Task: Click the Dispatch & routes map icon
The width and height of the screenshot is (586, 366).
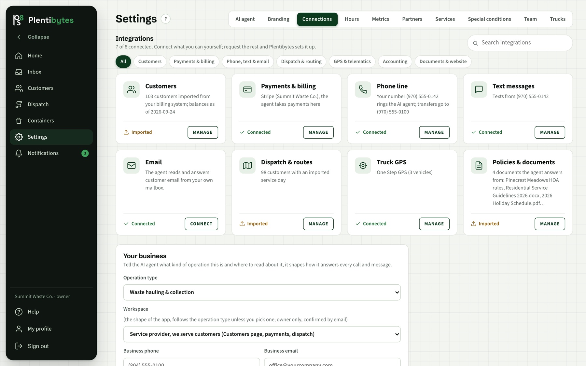Action: [x=247, y=166]
